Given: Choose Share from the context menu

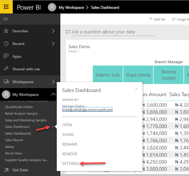Looking at the screenshot, I should 68,135.
